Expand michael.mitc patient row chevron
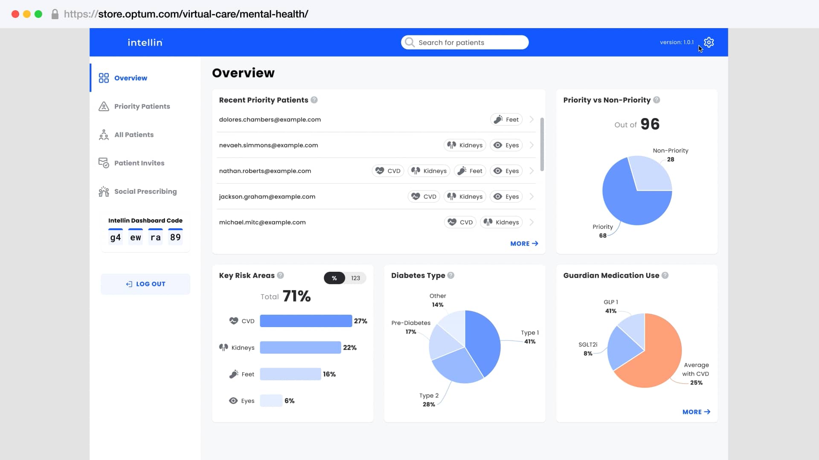This screenshot has width=819, height=460. point(531,222)
